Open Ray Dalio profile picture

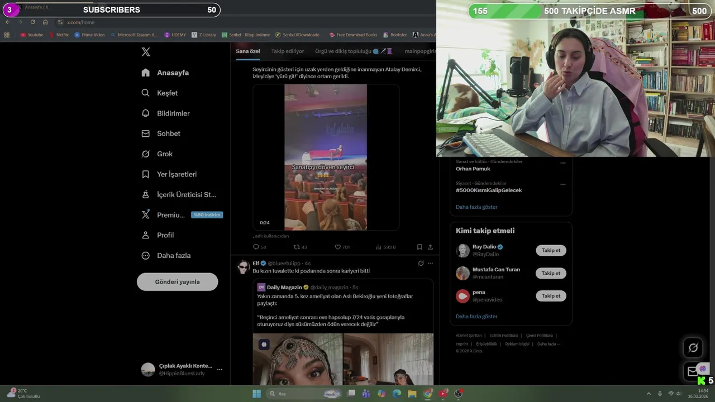(463, 251)
